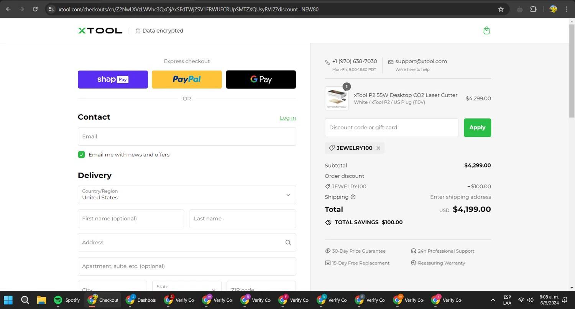This screenshot has width=575, height=309.
Task: Click the browser address bar URL
Action: [x=188, y=9]
